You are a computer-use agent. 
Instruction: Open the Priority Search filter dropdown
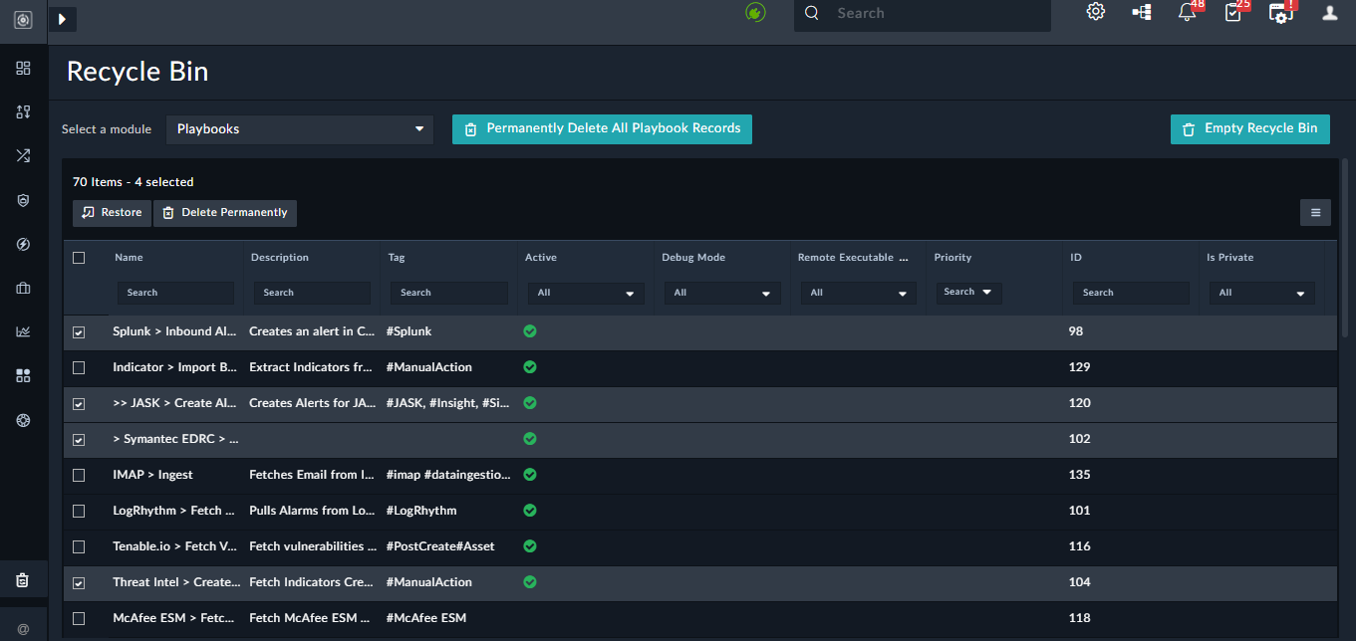click(x=967, y=293)
